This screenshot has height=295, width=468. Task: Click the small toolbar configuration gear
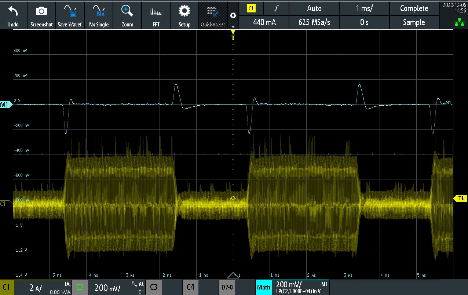coord(233,15)
